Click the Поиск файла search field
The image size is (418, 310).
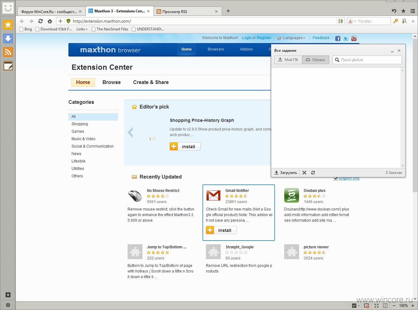pos(367,60)
